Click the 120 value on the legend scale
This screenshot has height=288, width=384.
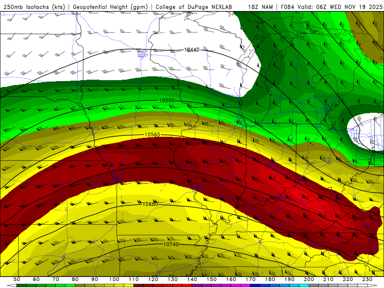[153, 279]
